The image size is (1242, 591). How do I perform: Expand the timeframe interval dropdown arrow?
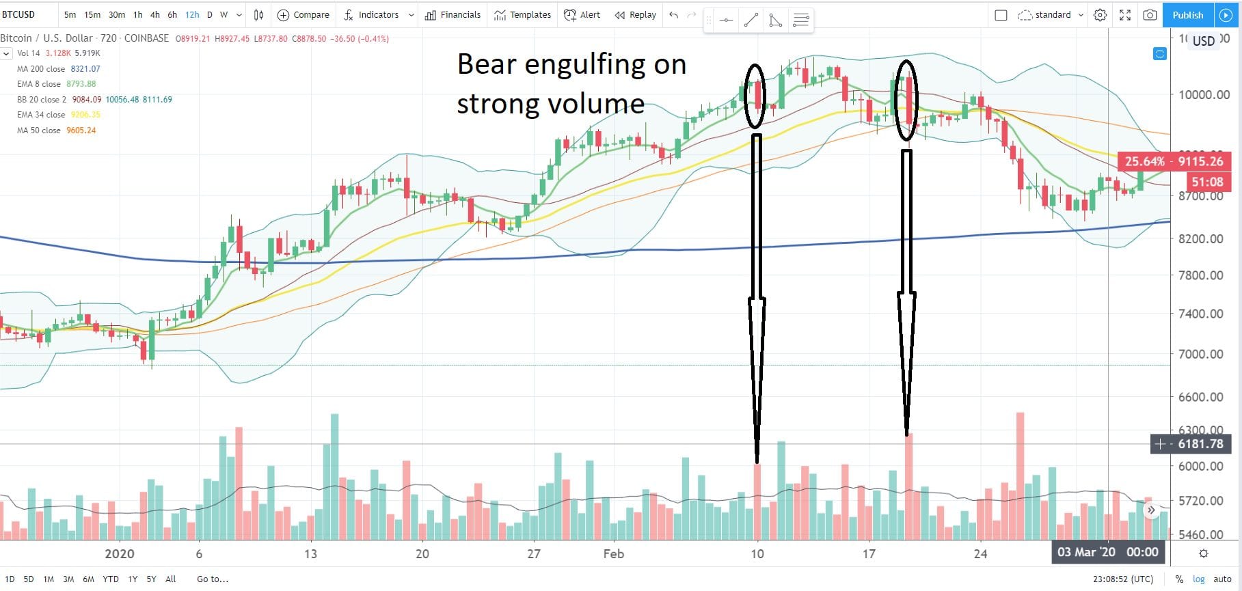coord(239,15)
